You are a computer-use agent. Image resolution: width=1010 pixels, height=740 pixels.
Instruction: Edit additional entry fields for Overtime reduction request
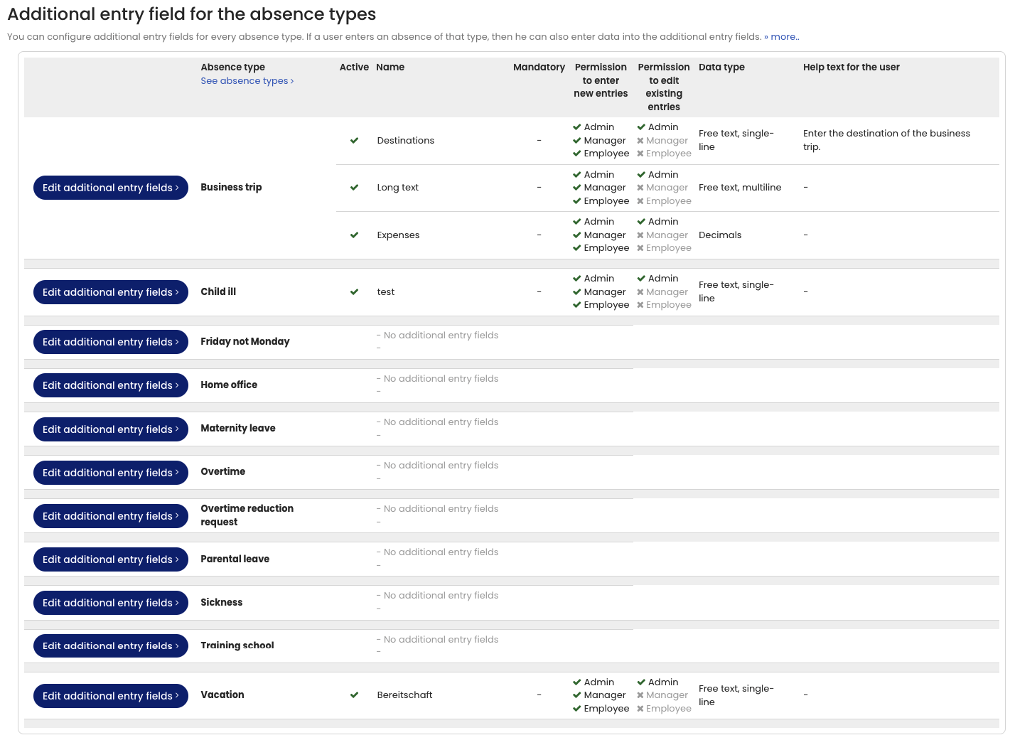110,516
